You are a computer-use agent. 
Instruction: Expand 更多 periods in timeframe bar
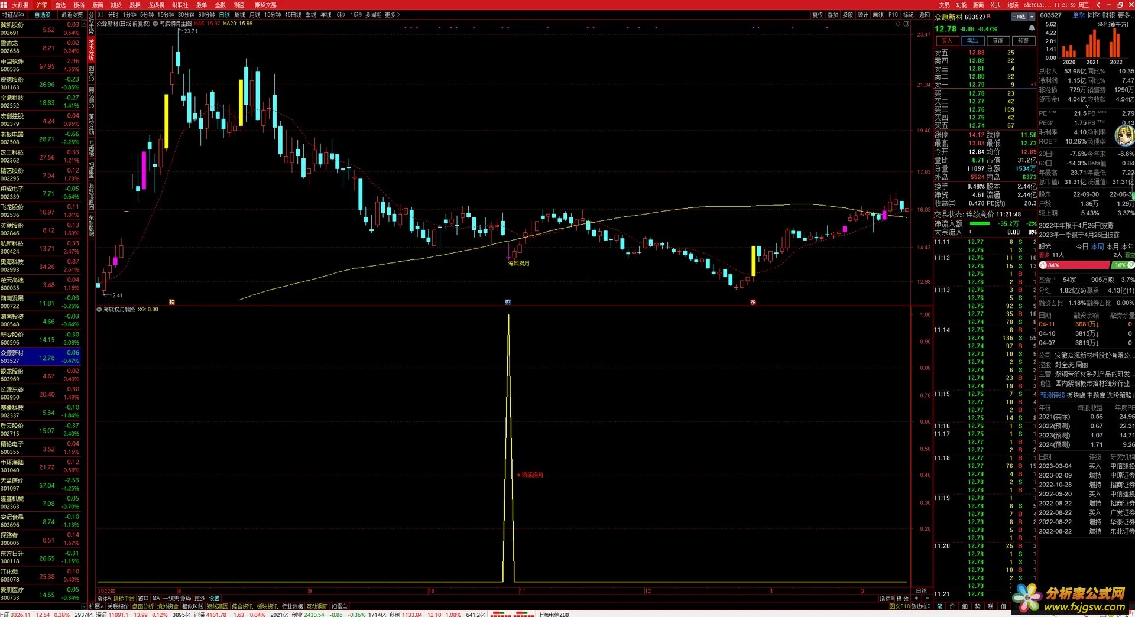tap(391, 15)
